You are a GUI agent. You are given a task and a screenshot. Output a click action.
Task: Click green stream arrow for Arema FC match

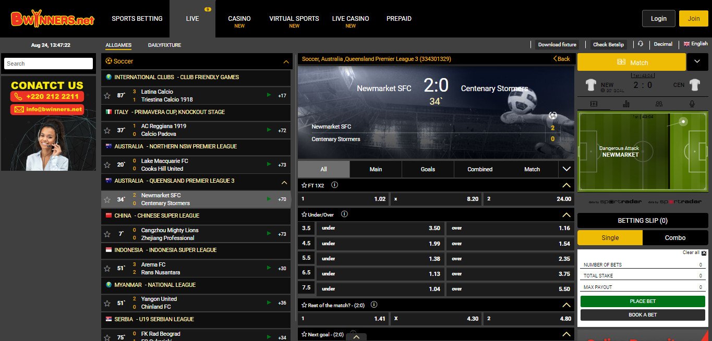tap(269, 268)
